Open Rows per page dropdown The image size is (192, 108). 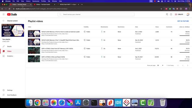coord(160,65)
